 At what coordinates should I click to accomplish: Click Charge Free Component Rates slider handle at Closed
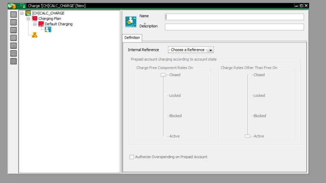[x=163, y=75]
